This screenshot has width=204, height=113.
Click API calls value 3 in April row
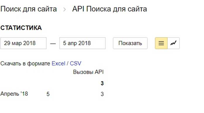click(102, 94)
